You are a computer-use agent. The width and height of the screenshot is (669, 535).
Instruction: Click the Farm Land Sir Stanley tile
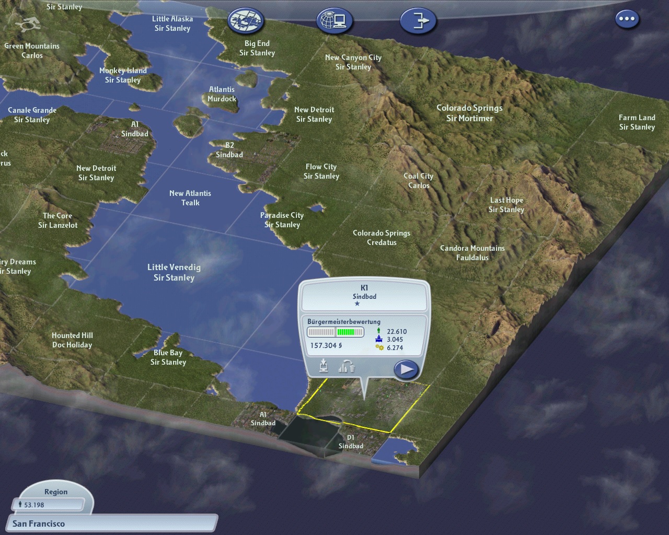(x=637, y=122)
